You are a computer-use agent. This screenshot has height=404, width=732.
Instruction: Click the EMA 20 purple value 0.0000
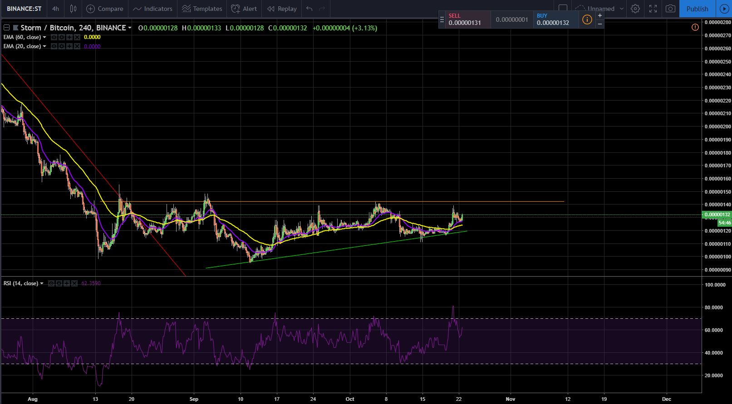point(92,46)
